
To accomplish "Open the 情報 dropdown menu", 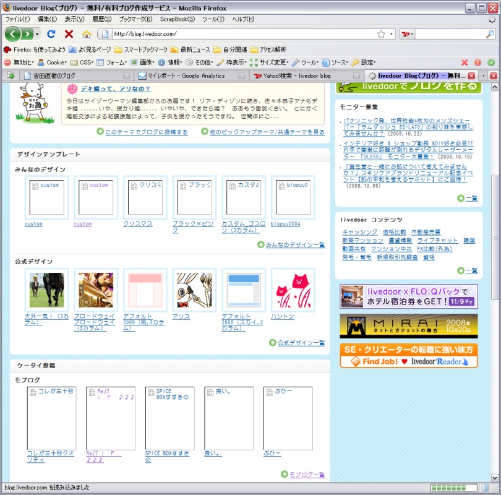I will 170,62.
